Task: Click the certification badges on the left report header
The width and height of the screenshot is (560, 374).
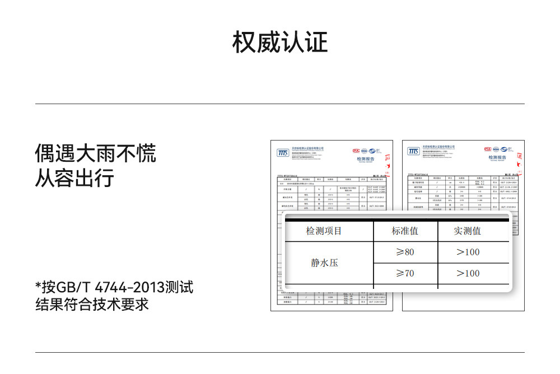Action: click(x=366, y=151)
